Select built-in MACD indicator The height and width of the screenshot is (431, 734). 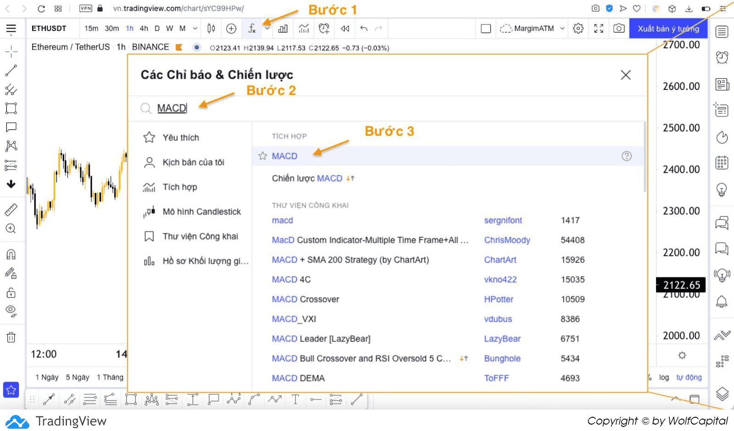point(284,156)
